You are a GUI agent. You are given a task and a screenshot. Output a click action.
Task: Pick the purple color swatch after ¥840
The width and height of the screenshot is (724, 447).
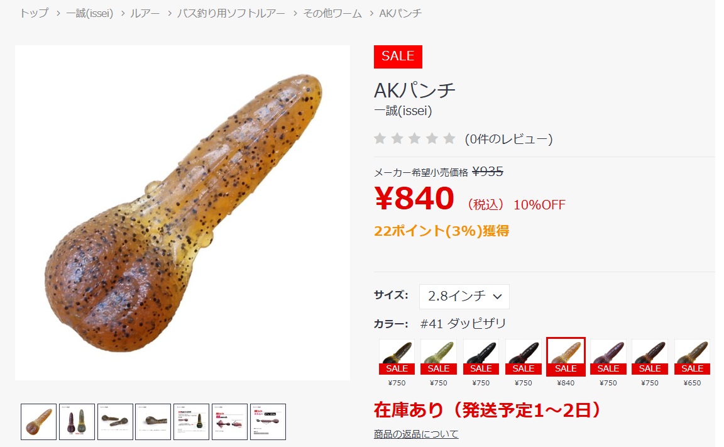click(x=608, y=356)
